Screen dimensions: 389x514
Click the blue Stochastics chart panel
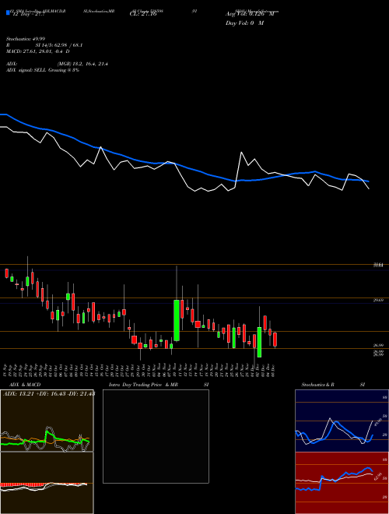click(341, 421)
